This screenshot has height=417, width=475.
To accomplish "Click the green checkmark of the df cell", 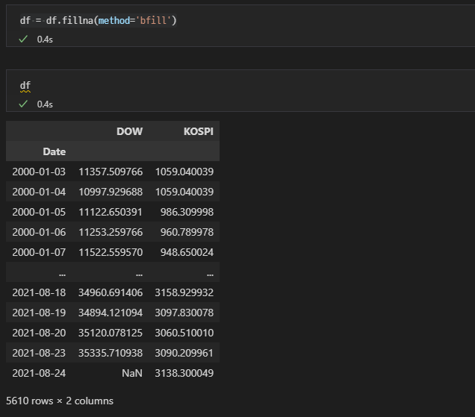I will coord(23,104).
